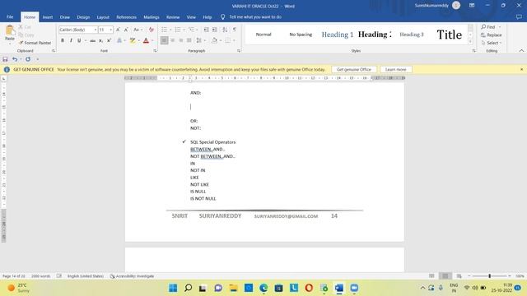Collapse the ribbon with chevron

521,51
